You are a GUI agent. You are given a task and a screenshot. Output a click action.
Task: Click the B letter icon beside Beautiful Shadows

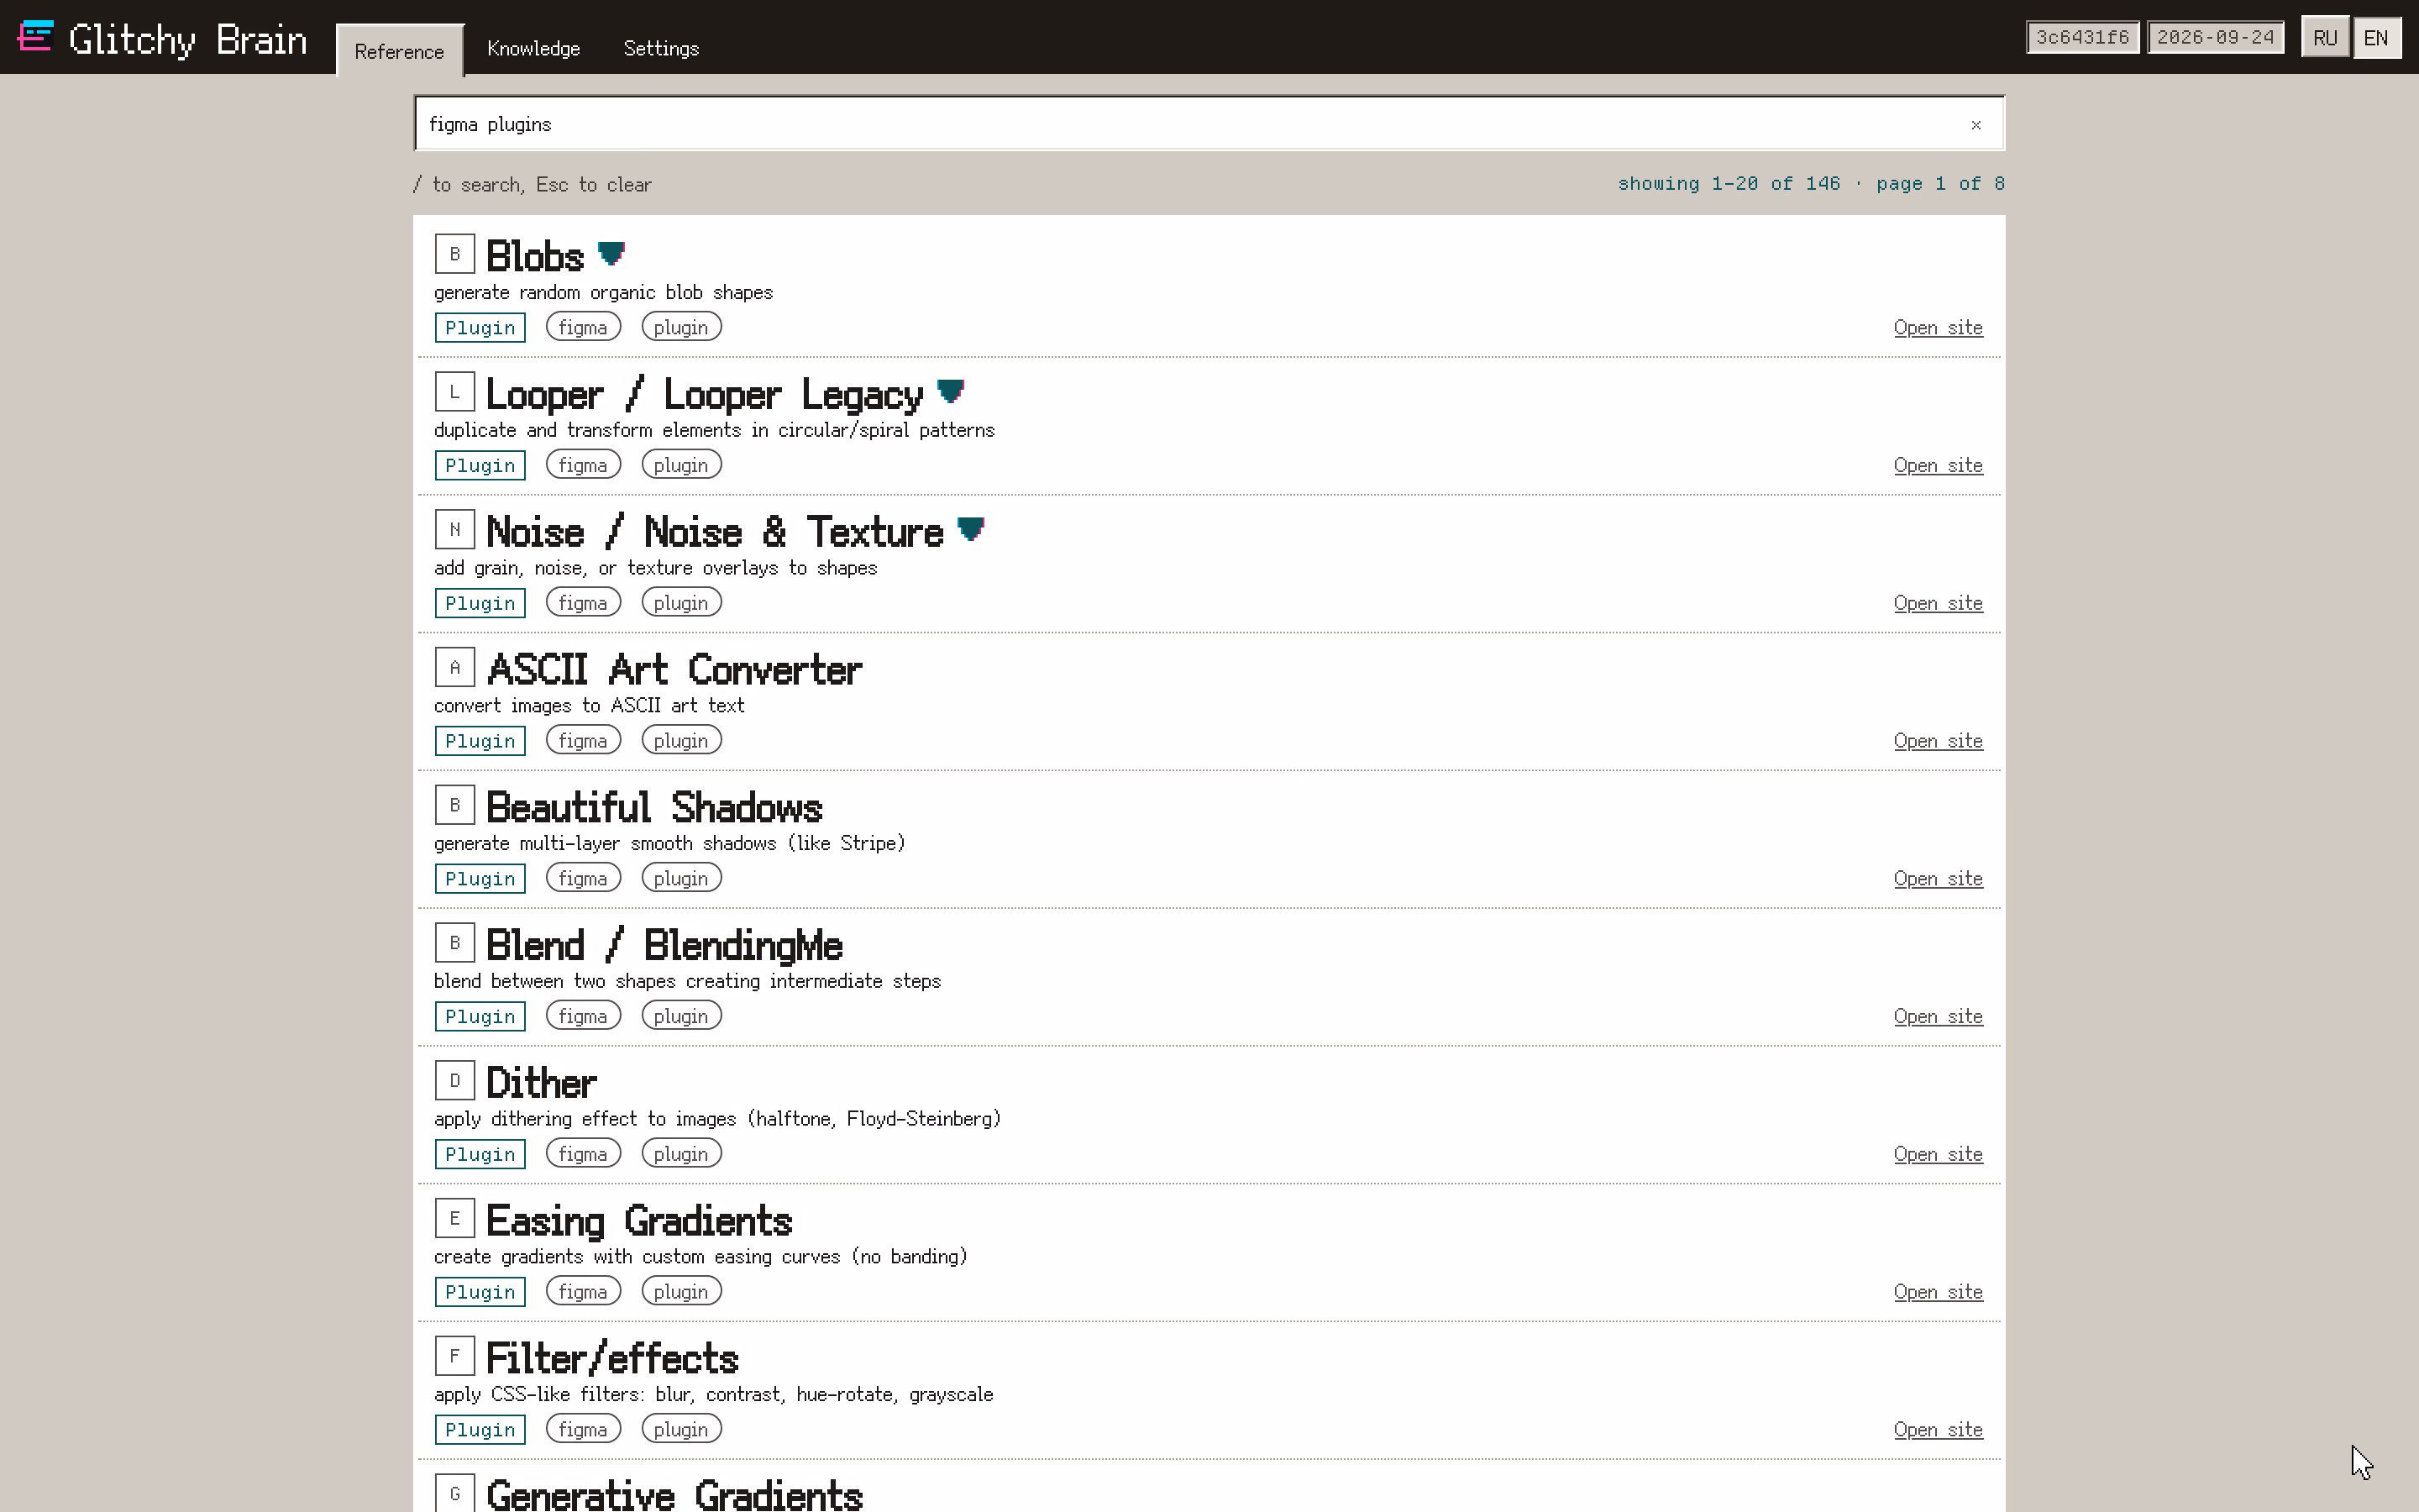454,805
